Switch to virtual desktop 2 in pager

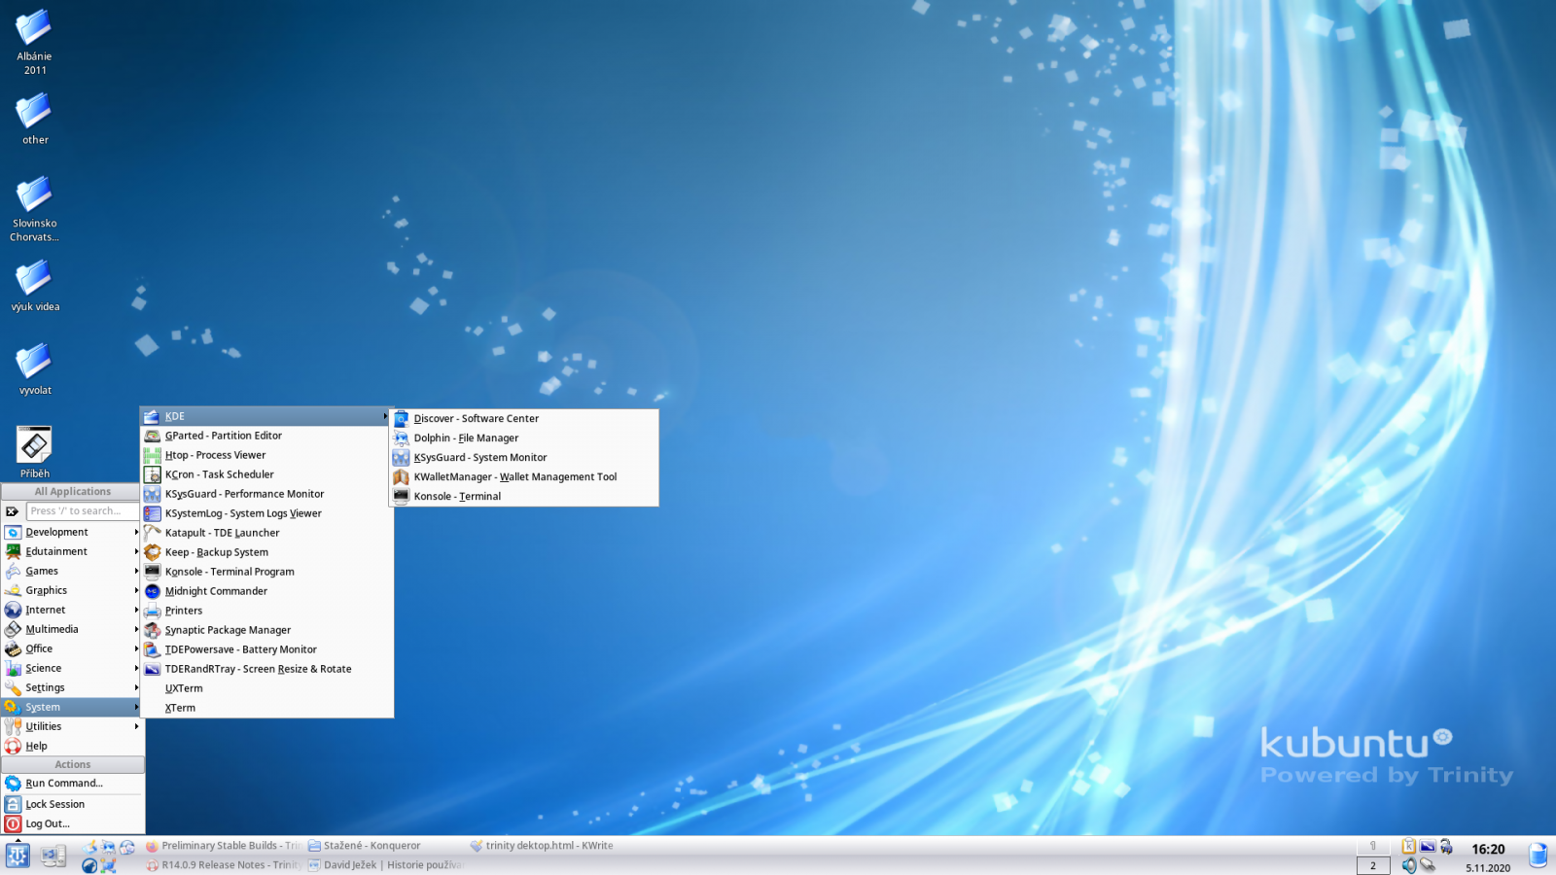click(1373, 864)
